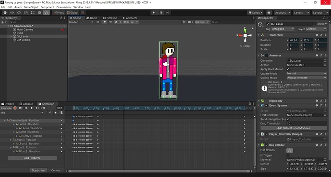Open the Gizmos dropdown
This screenshot has width=331, height=177.
click(201, 22)
